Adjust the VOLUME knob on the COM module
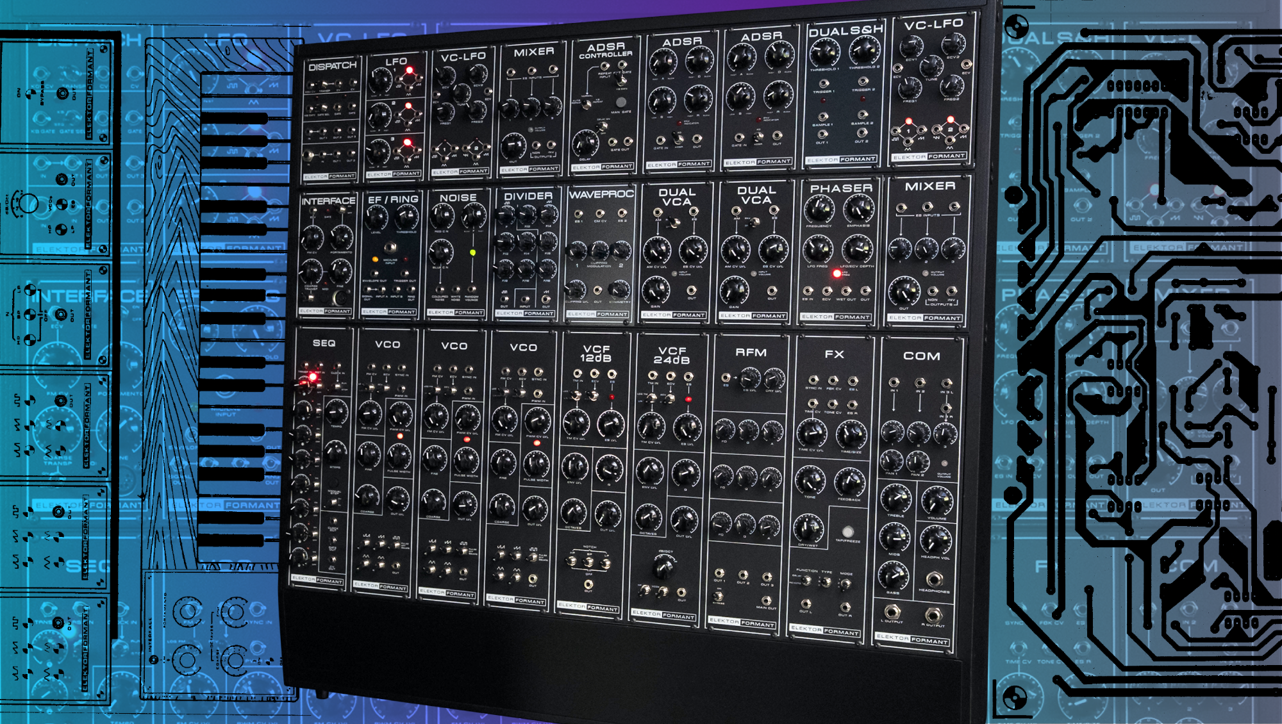The image size is (1282, 724). coord(935,501)
